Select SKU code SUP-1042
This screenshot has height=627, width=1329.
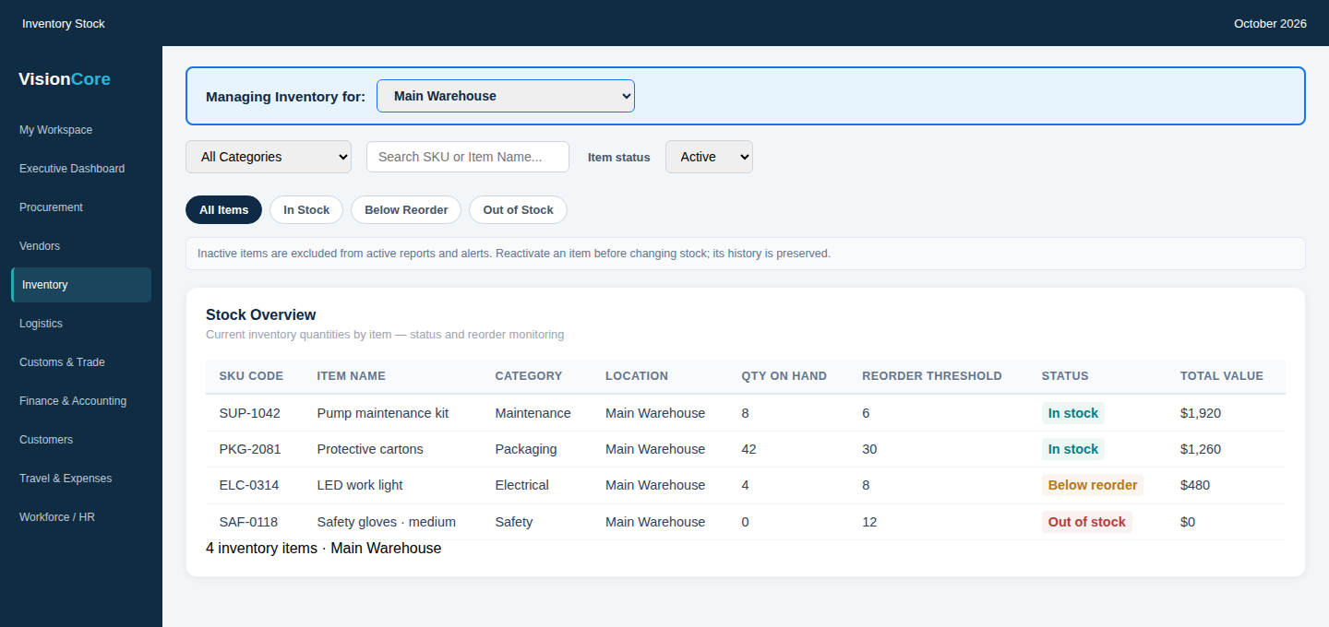pos(249,413)
